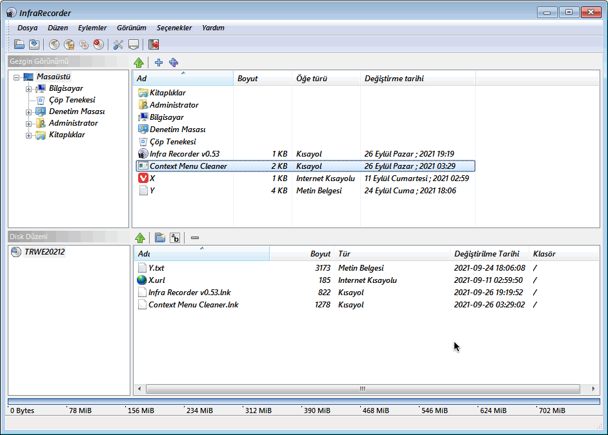Sort by Değiştirme tarihi column header
Image resolution: width=608 pixels, height=435 pixels.
(418, 78)
